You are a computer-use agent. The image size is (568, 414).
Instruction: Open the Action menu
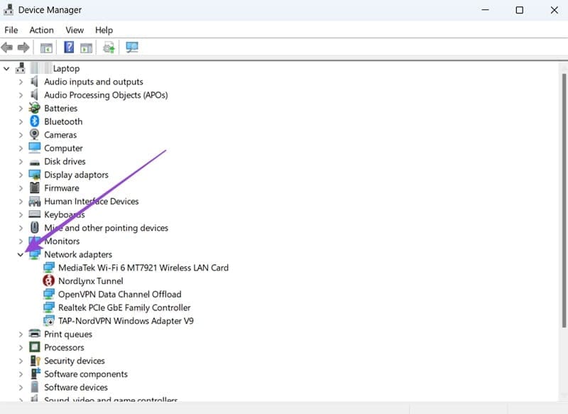[x=41, y=30]
